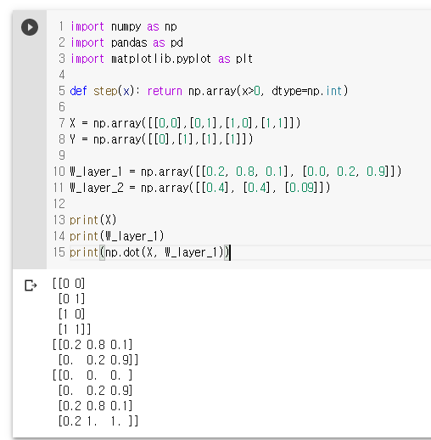Screen dimensions: 431x440
Task: Click the print(X) statement
Action: [92, 220]
